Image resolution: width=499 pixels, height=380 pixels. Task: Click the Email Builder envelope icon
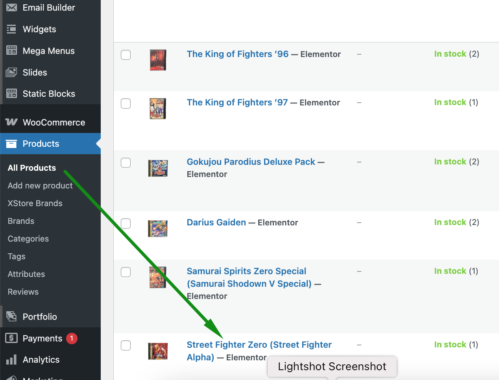[12, 7]
